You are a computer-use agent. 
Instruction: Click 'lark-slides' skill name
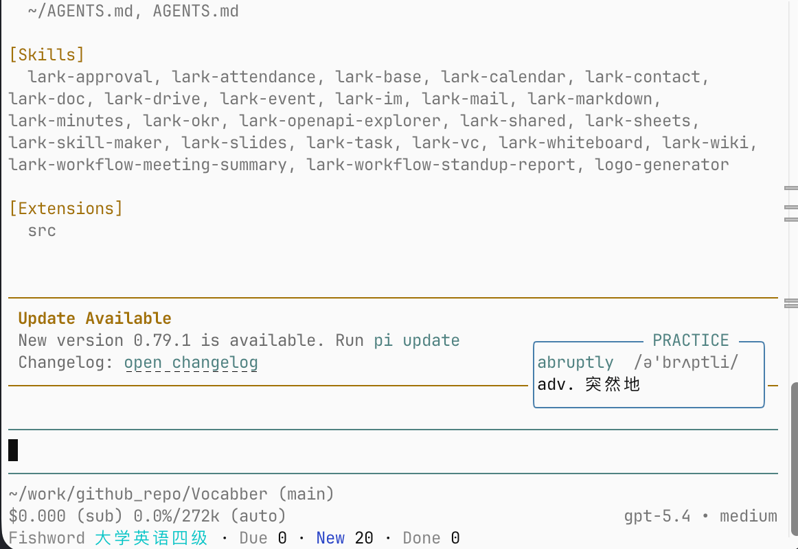tap(234, 143)
